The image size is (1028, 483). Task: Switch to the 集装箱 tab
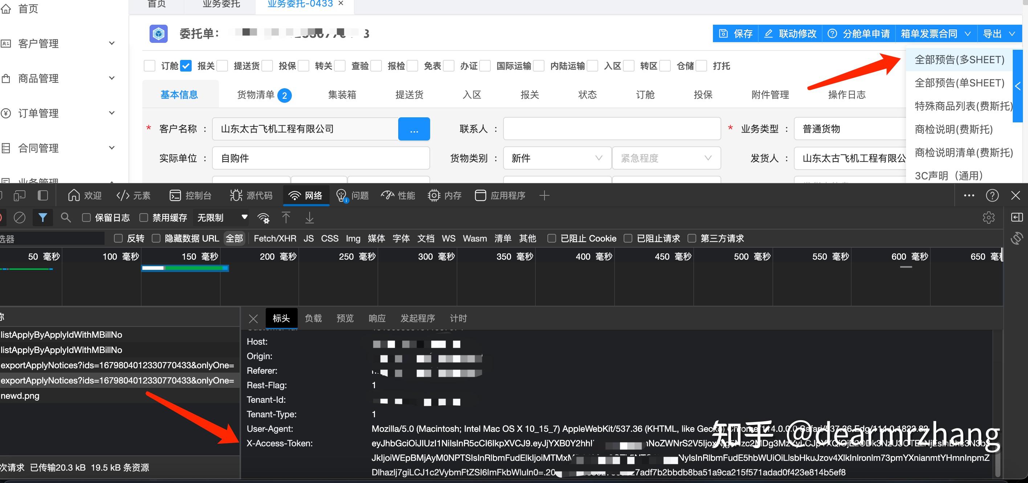(342, 95)
